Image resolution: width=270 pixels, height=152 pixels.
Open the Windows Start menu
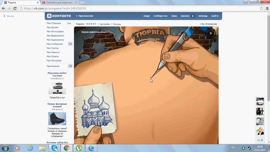tap(5, 148)
